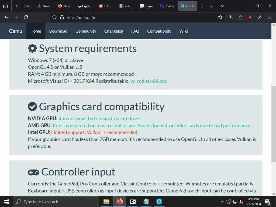Go forward to the next page
This screenshot has width=276, height=207.
tap(16, 17)
